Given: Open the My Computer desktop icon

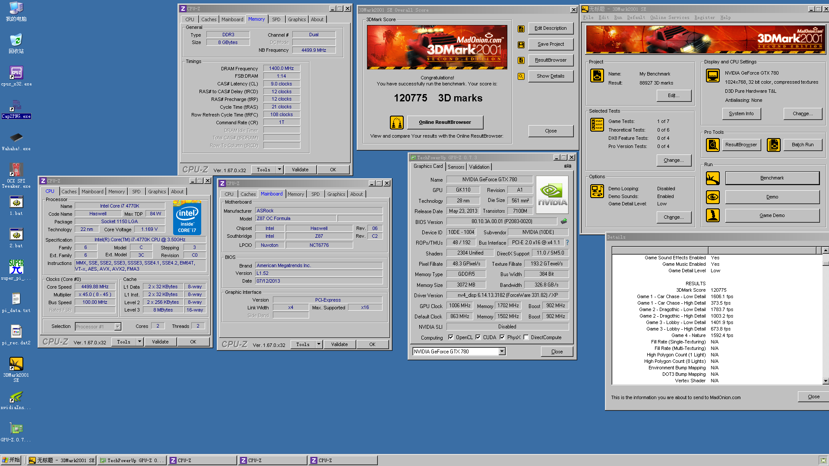Looking at the screenshot, I should (16, 12).
